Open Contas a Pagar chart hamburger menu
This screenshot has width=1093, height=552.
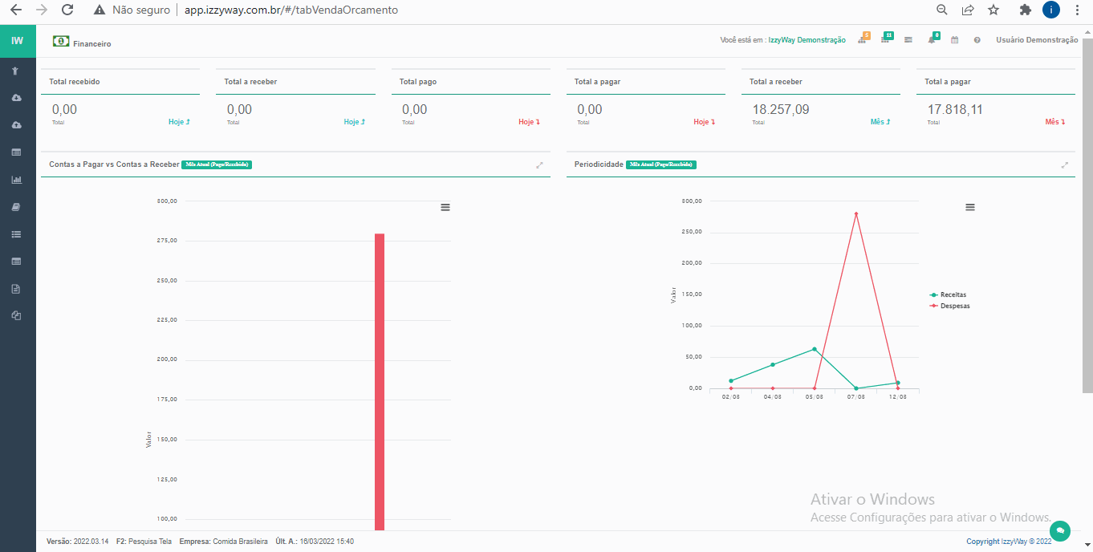445,207
